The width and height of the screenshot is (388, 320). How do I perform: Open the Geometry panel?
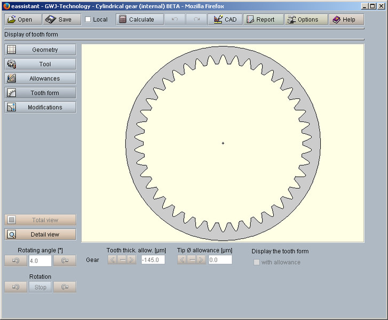point(40,50)
